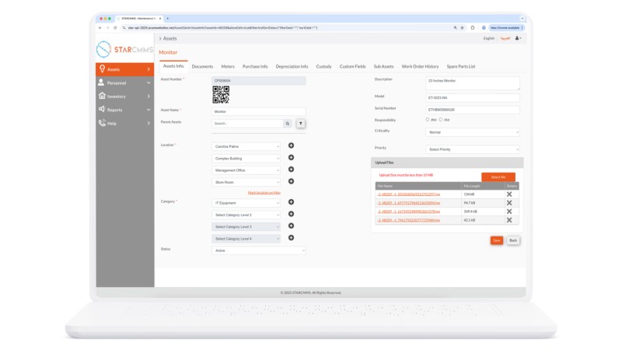Expand the Status dropdown set to Active
622x350 pixels.
point(259,250)
